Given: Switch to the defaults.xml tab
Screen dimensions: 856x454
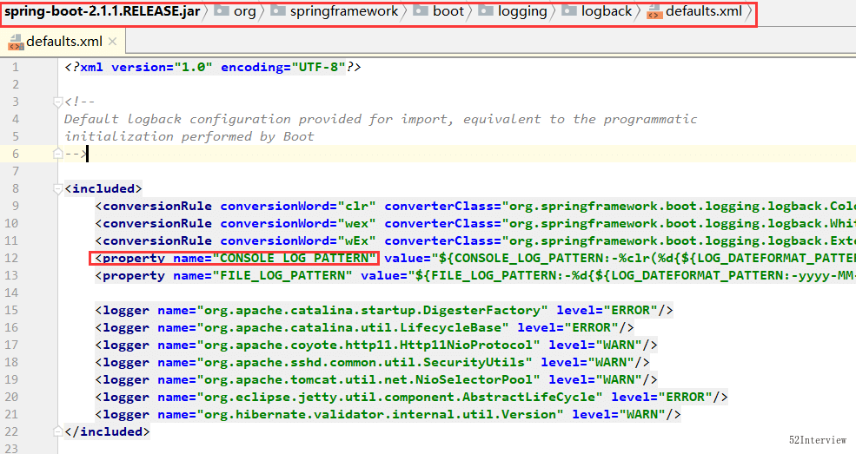Looking at the screenshot, I should coord(63,42).
